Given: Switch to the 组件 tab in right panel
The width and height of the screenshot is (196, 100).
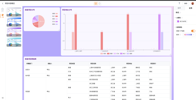Looking at the screenshot, I should tap(179, 8).
